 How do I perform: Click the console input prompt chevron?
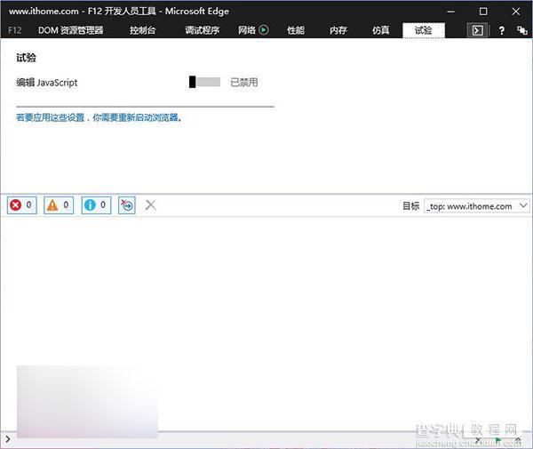[7, 439]
